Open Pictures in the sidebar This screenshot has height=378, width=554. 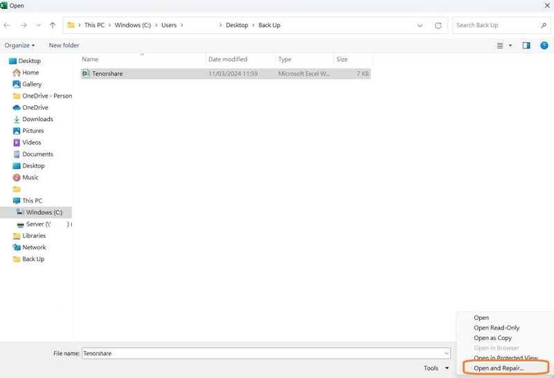(x=28, y=131)
